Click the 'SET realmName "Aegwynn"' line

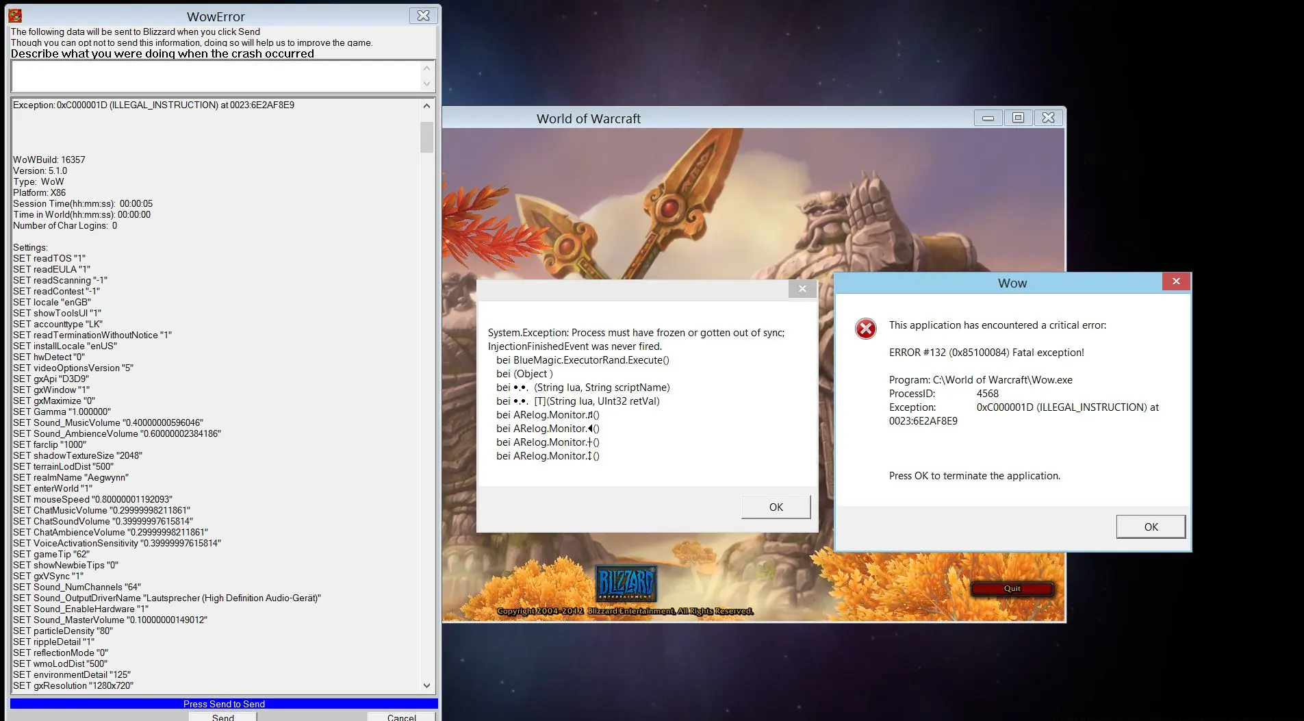[x=71, y=477]
